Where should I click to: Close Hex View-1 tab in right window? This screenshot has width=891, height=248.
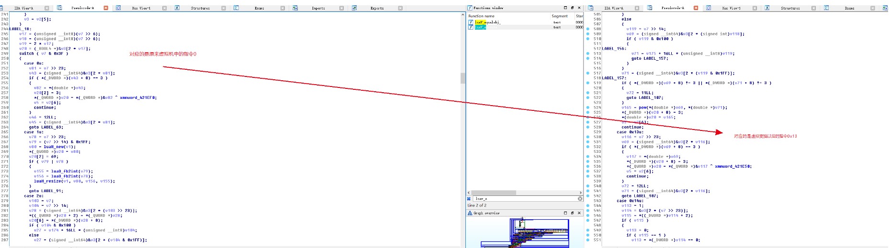pyautogui.click(x=755, y=8)
